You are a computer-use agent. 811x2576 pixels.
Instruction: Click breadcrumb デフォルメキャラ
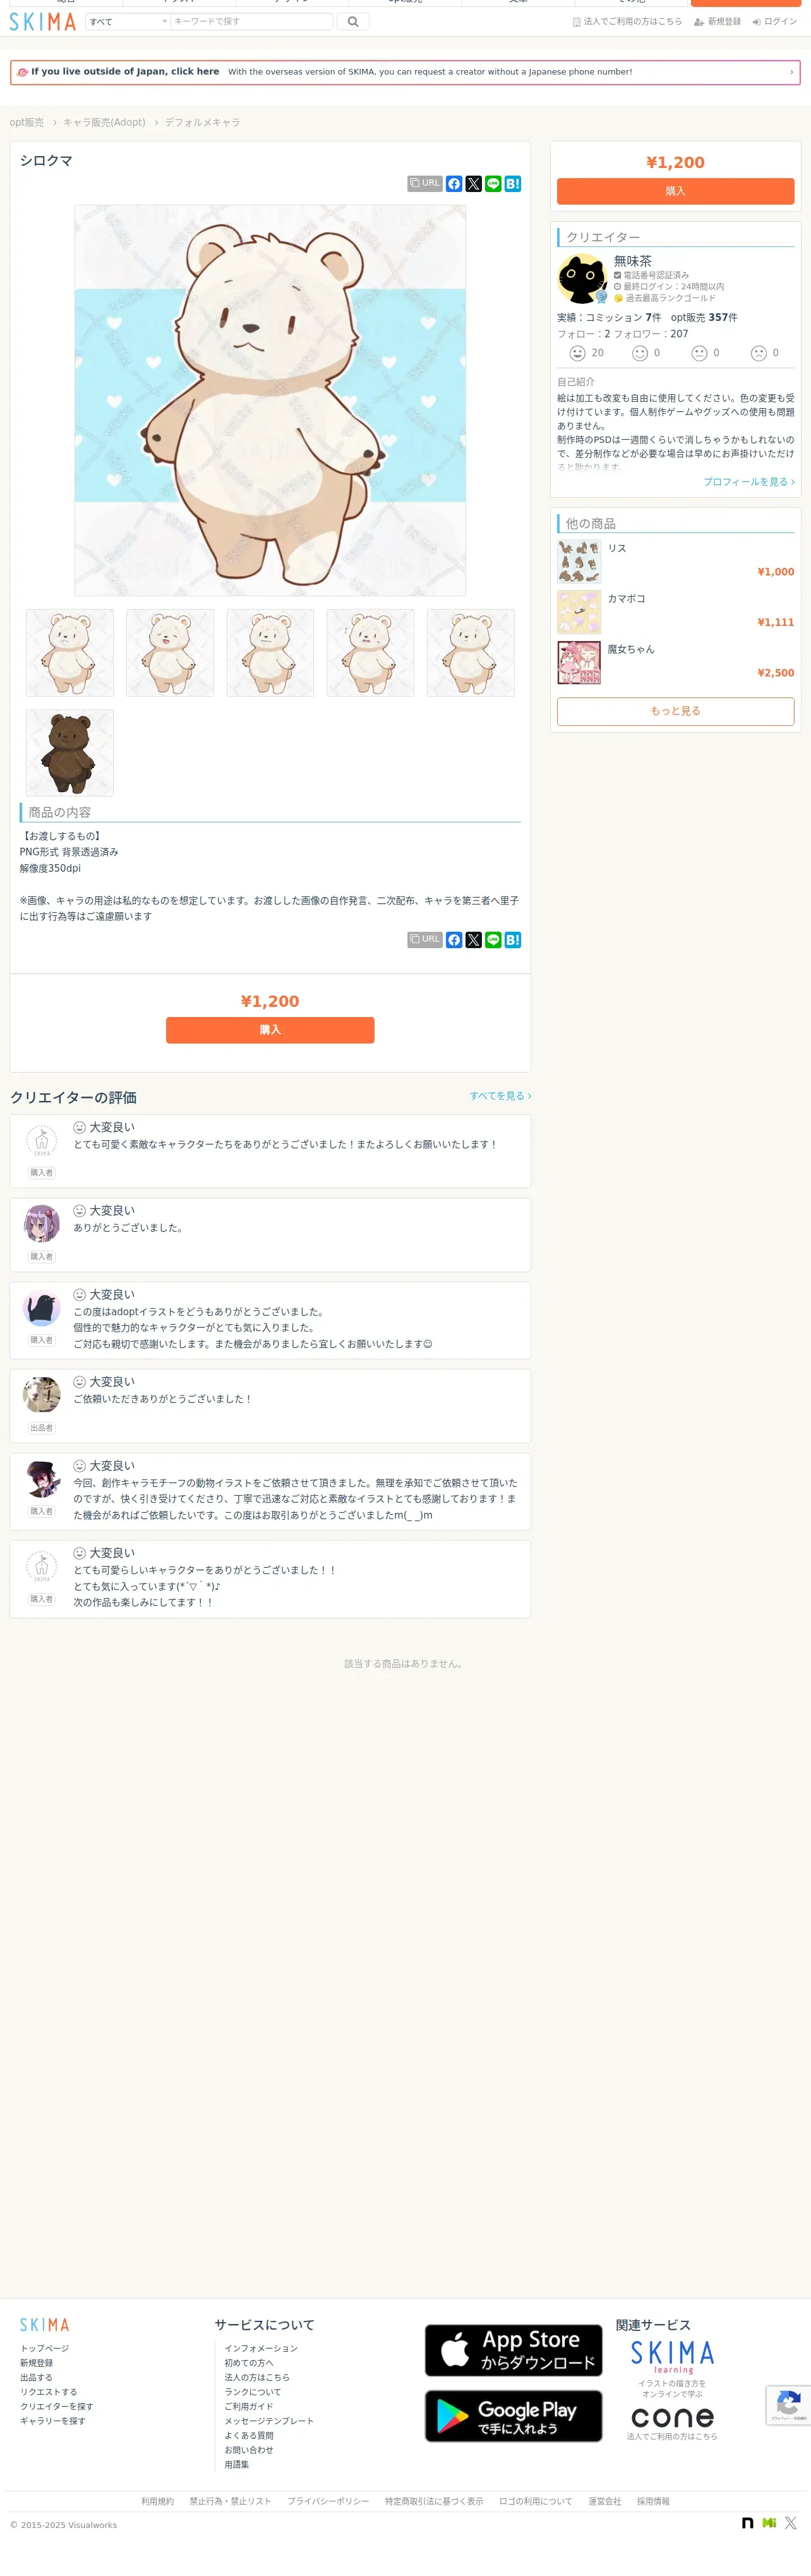[202, 122]
